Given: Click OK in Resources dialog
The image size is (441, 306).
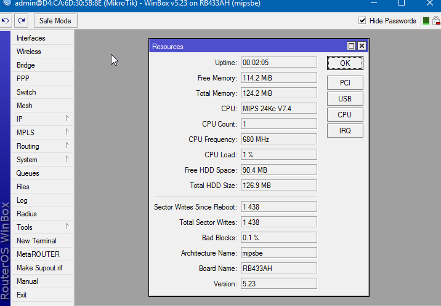Looking at the screenshot, I should coord(345,63).
